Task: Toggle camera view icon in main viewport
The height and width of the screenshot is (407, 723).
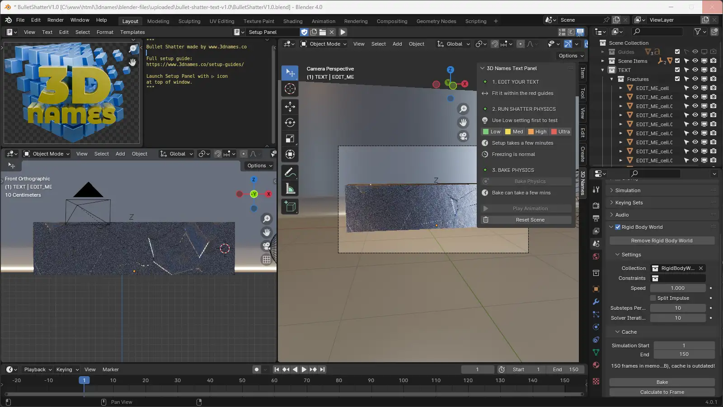Action: click(463, 136)
